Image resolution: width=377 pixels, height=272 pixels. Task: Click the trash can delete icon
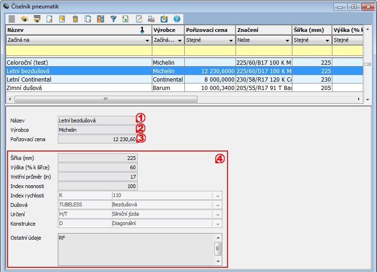pyautogui.click(x=75, y=19)
